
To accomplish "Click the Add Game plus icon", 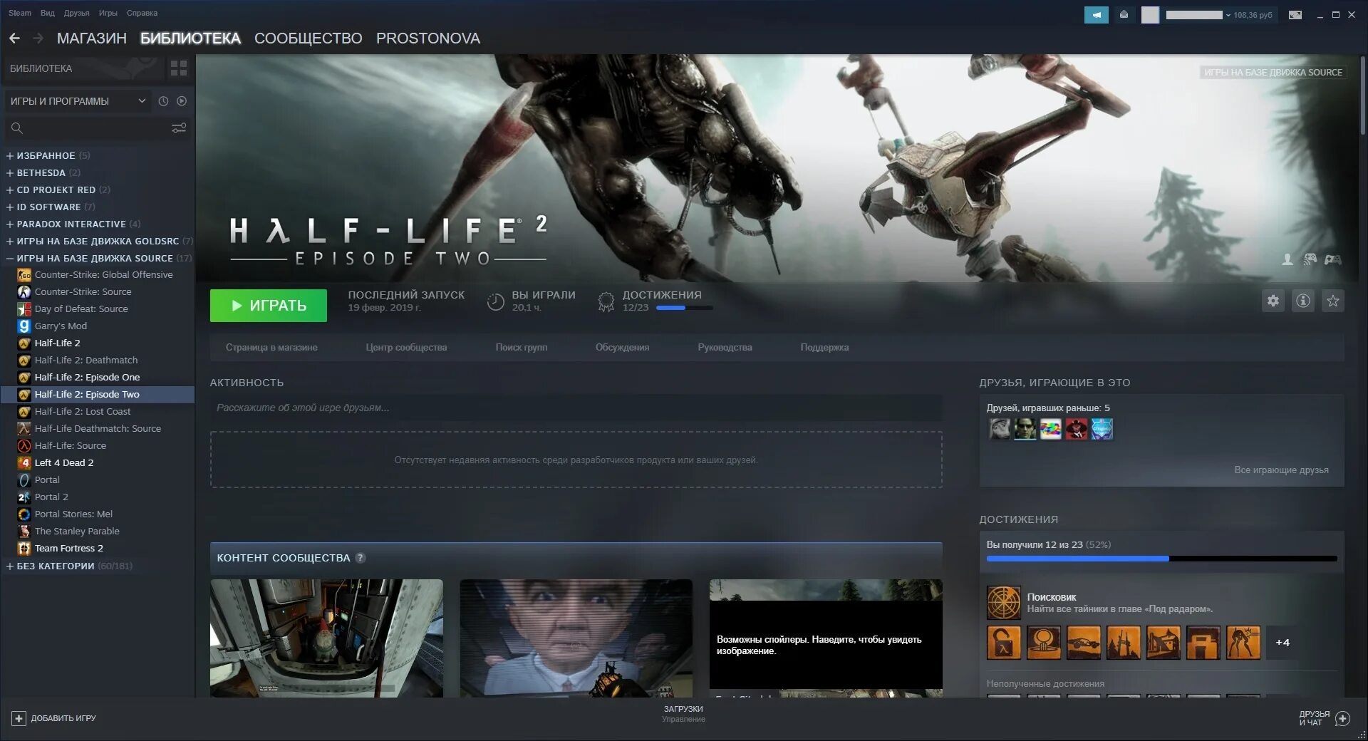I will [19, 718].
